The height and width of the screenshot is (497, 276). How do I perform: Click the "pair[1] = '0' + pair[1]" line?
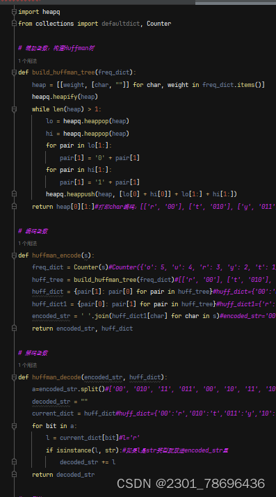[x=99, y=158]
